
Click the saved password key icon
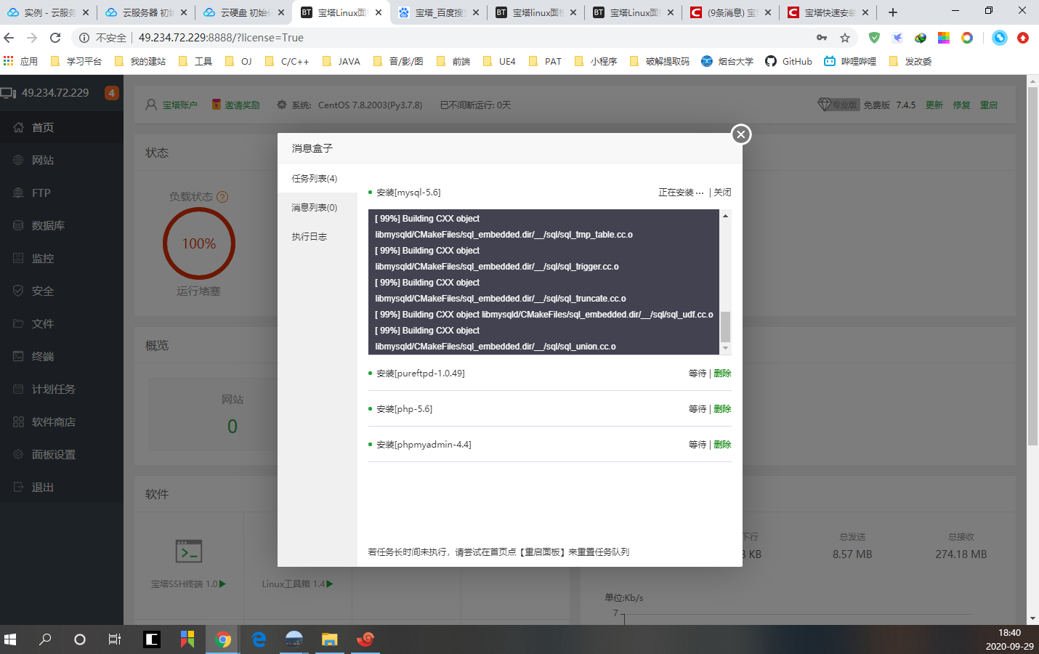click(x=822, y=38)
